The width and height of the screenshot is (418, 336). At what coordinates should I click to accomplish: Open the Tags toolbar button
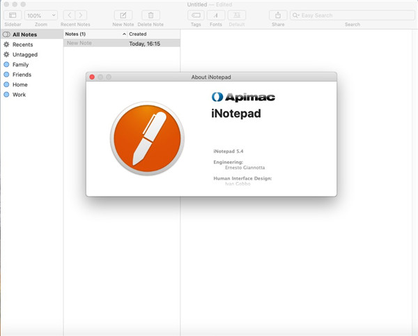(x=196, y=15)
